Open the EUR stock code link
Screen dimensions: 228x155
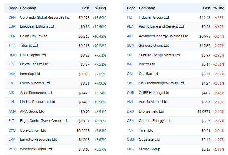pos(12,27)
